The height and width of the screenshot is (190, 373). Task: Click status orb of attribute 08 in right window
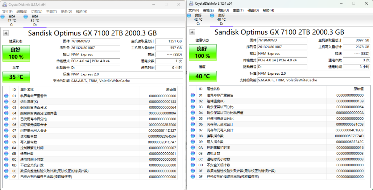point(193,136)
